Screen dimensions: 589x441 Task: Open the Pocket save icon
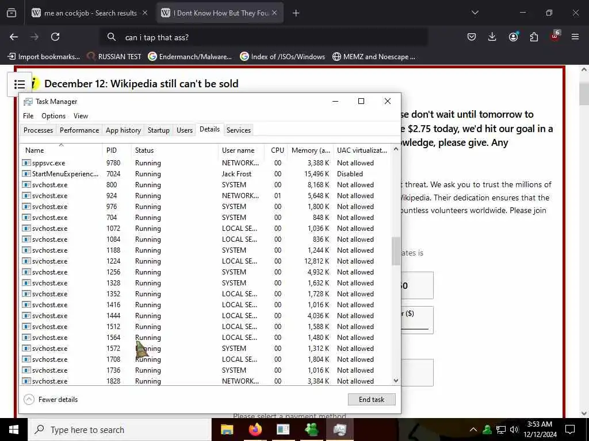tap(472, 37)
